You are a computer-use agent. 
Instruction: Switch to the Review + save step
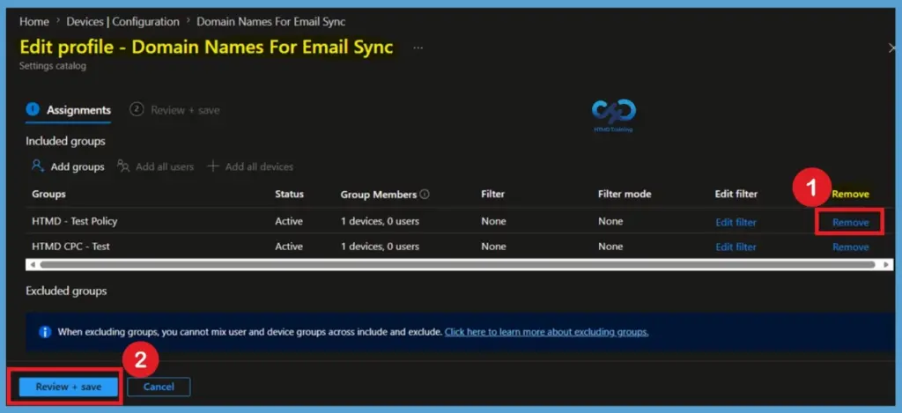tap(175, 110)
